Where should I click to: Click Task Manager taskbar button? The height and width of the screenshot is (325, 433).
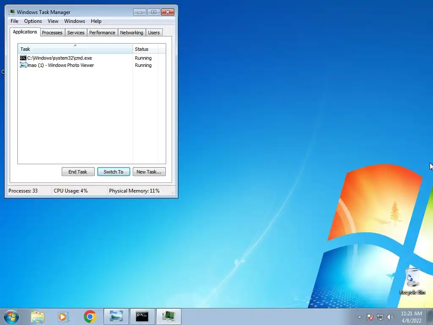click(168, 317)
